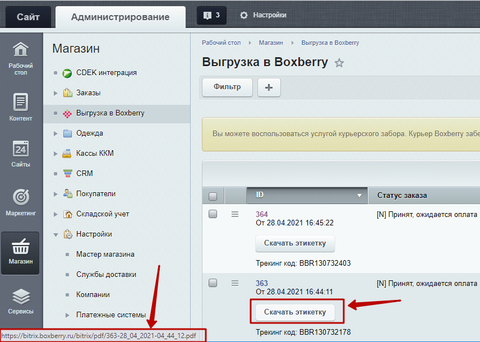The width and height of the screenshot is (480, 342).
Task: Collapse the Настройки tree section
Action: pos(55,234)
